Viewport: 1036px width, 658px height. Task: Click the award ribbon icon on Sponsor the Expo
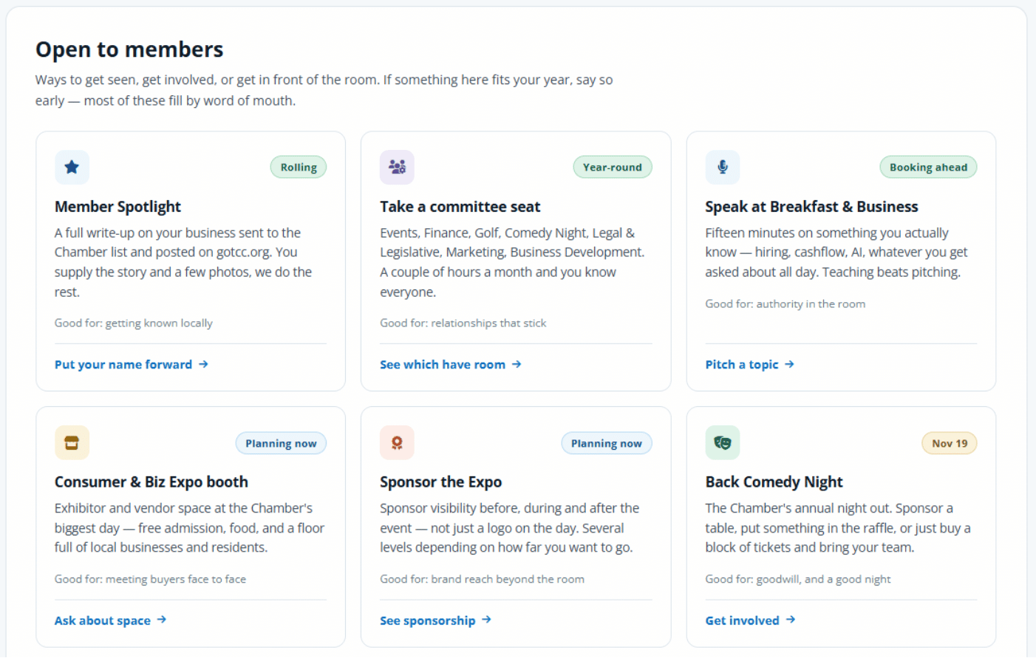coord(397,442)
